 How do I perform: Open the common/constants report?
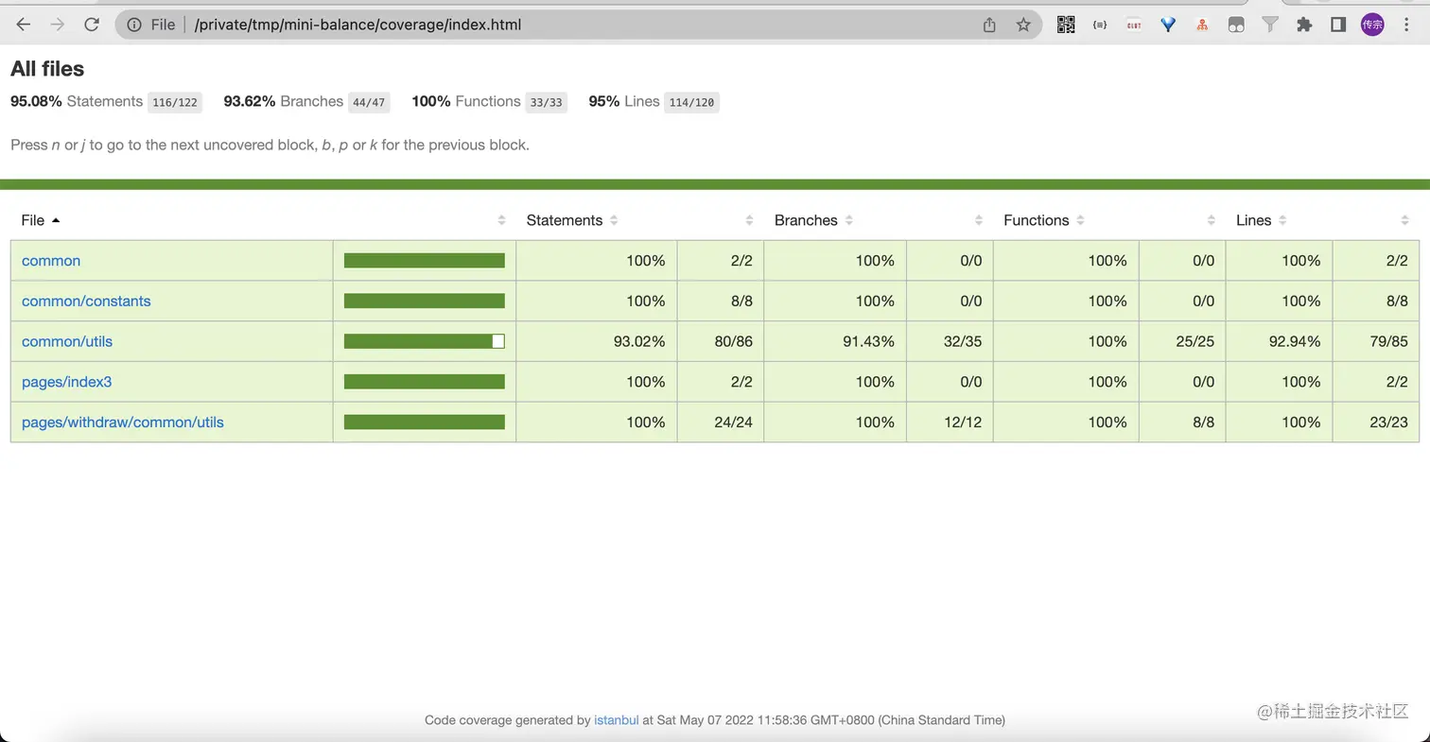(86, 302)
